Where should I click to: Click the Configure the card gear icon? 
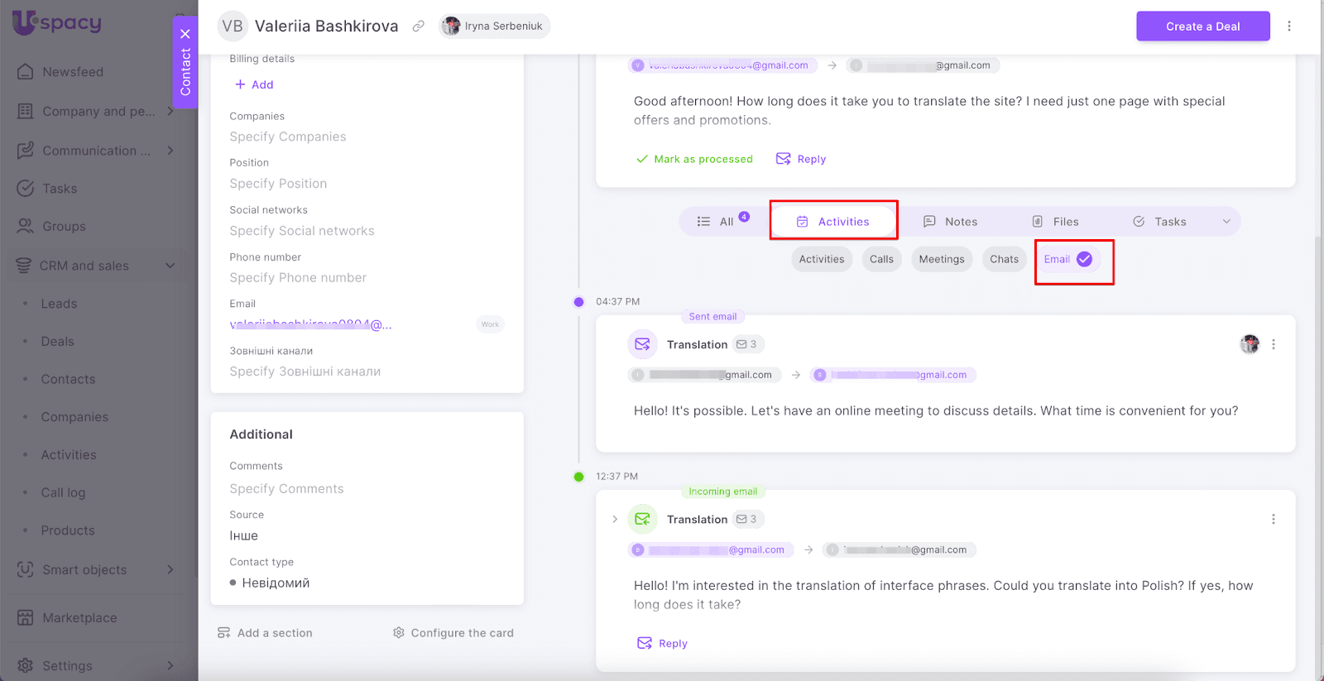point(399,633)
